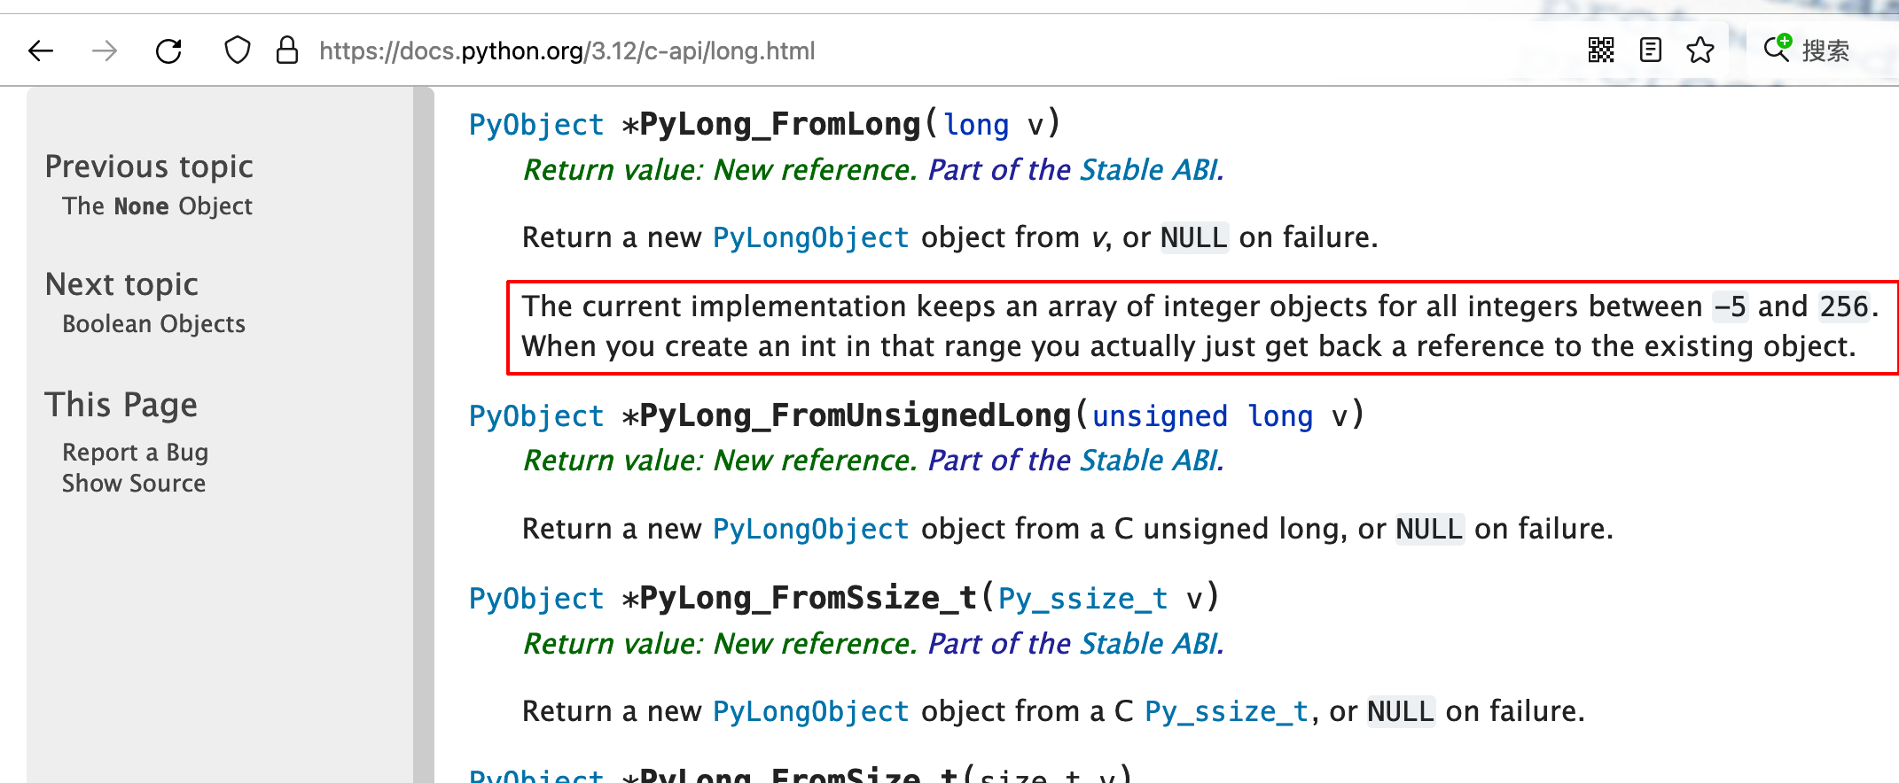
Task: Select the address bar URL
Action: click(x=567, y=51)
